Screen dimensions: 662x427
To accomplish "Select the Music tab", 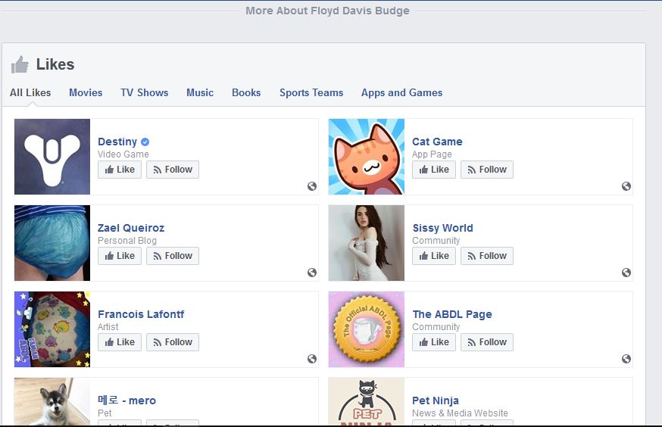I will [200, 93].
